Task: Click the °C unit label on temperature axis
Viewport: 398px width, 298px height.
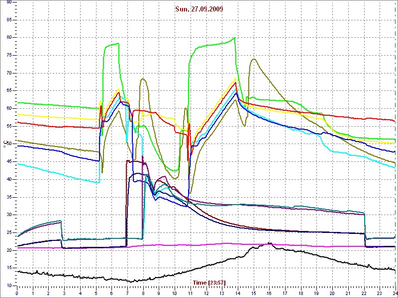Action: pyautogui.click(x=4, y=144)
